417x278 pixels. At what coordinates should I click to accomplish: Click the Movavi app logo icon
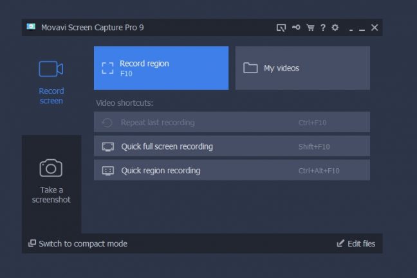31,27
